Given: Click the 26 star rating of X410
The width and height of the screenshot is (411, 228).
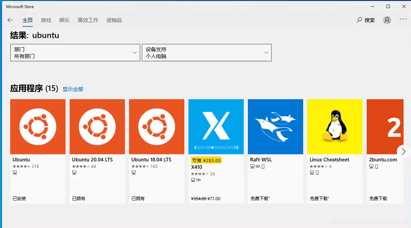Looking at the screenshot, I should 203,174.
